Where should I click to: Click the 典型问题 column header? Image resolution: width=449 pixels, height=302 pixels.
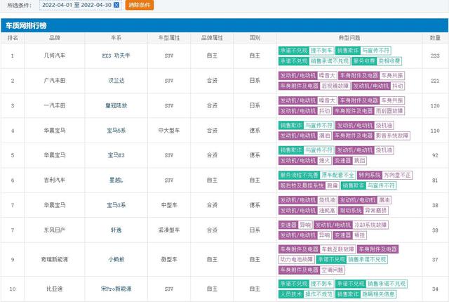click(349, 38)
